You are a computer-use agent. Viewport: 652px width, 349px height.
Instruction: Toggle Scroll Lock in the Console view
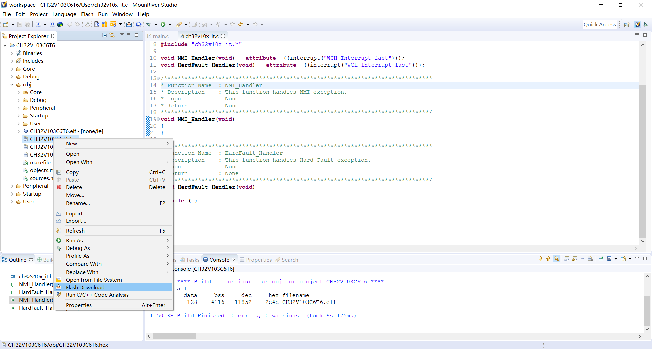(x=575, y=259)
